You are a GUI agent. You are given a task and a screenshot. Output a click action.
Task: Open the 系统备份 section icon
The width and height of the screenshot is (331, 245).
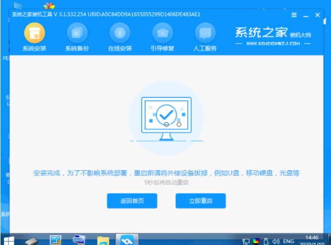77,33
